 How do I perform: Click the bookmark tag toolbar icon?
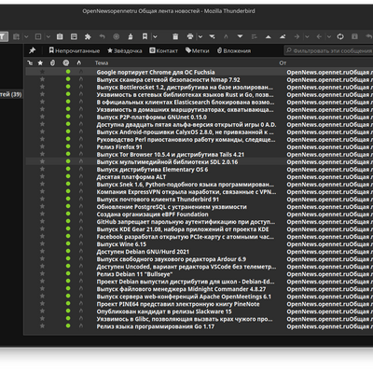click(145, 36)
